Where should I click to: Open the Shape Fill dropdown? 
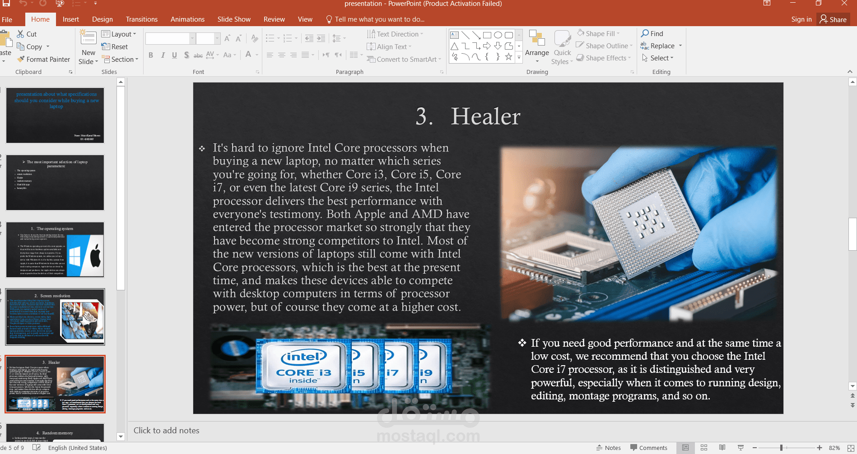click(x=598, y=33)
